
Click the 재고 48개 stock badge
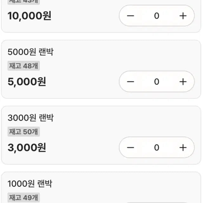point(24,66)
